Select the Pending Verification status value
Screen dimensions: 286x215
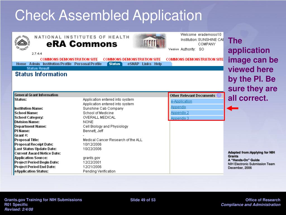(99, 171)
